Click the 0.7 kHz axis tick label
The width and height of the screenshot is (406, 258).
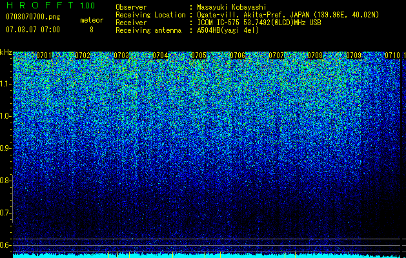[6, 213]
